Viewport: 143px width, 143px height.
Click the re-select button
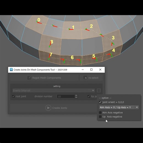click(91, 78)
